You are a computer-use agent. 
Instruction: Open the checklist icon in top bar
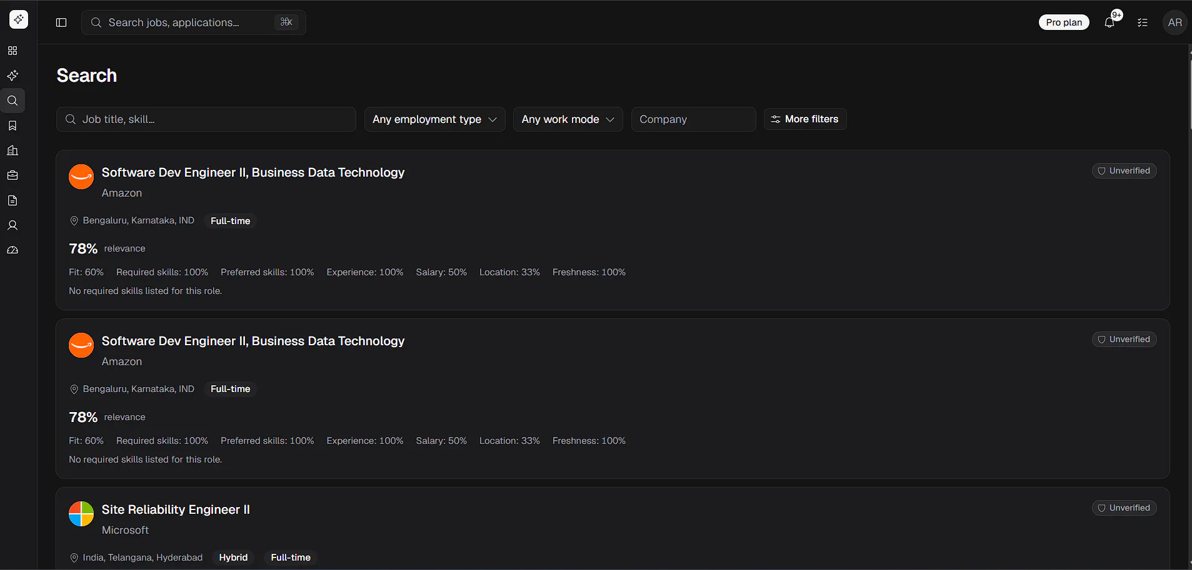coord(1143,22)
